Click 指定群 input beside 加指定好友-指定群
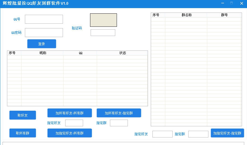Viewport: 247px width, 145px height. [x=198, y=134]
